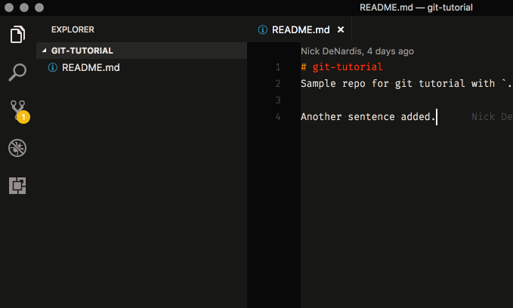Click blame annotation 'Nick DeNardis, 4 days ago'

pyautogui.click(x=357, y=51)
